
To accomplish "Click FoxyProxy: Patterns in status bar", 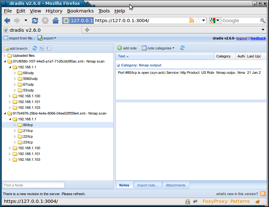I will pyautogui.click(x=226, y=201).
